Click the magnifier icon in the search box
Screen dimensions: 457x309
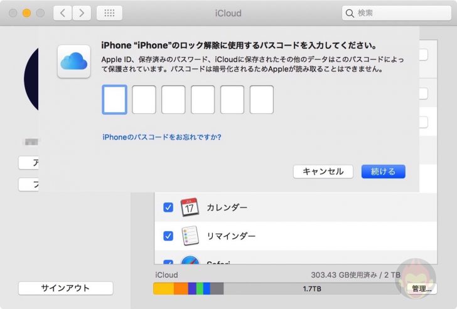[350, 13]
